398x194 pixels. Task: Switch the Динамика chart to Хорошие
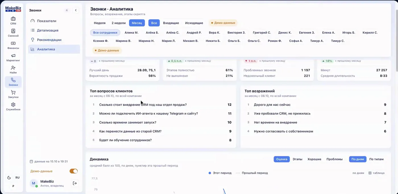[x=314, y=159]
